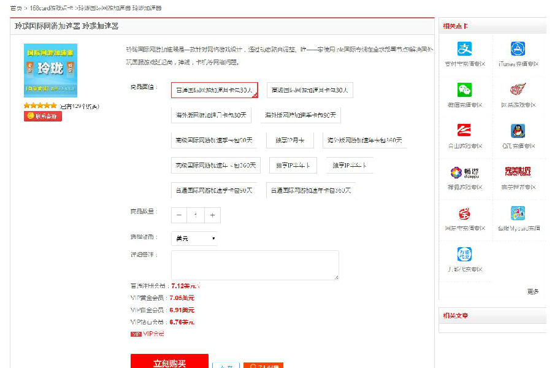Select 高级国际网游加速年卡包360天 option
Screen dimensions: 552x368
(216, 165)
